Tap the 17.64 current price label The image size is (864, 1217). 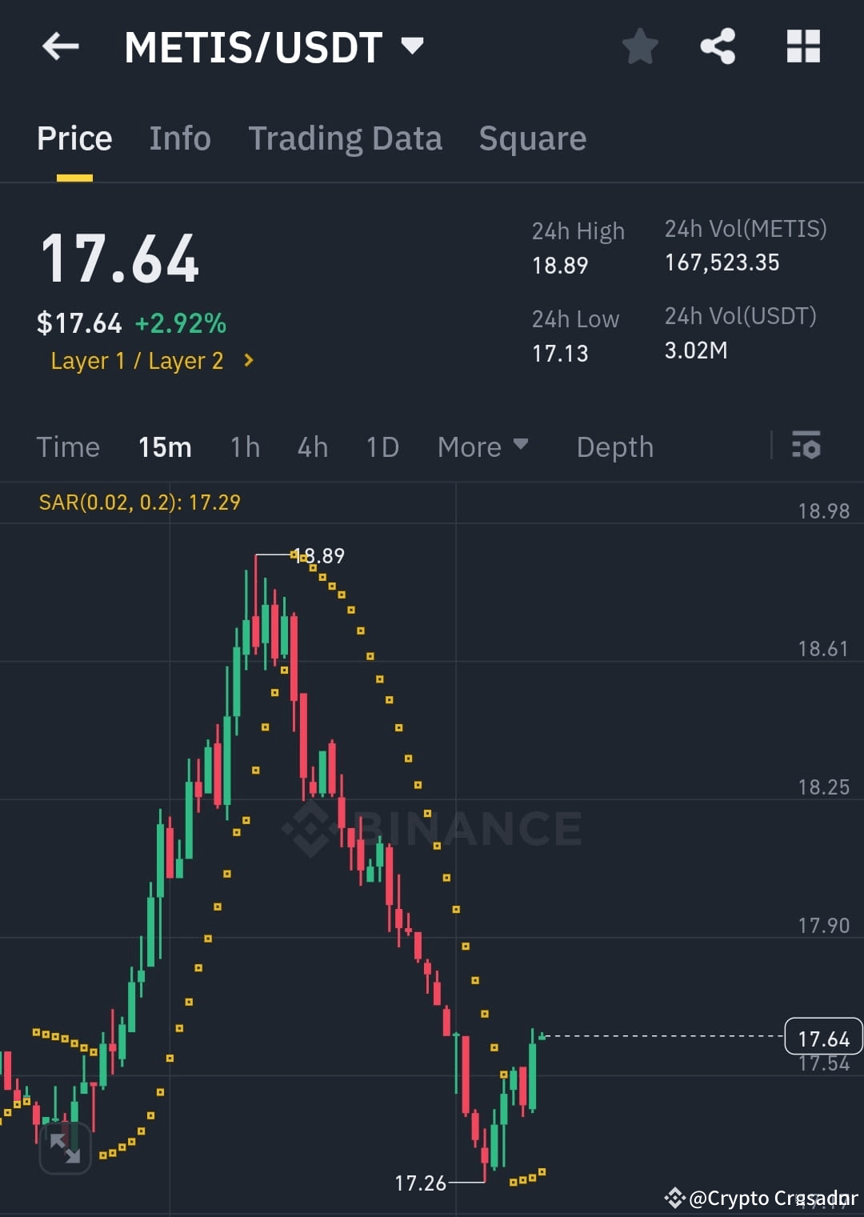tap(822, 1038)
